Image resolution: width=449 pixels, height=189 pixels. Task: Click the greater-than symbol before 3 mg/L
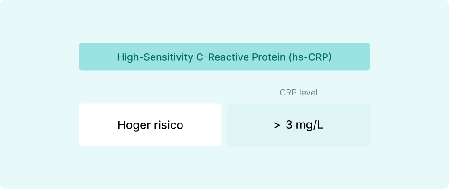tap(277, 125)
